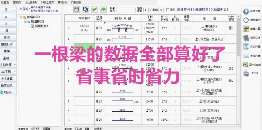The height and width of the screenshot is (130, 262).
Task: Click the 料单编号 input field
Action: (x=126, y=10)
